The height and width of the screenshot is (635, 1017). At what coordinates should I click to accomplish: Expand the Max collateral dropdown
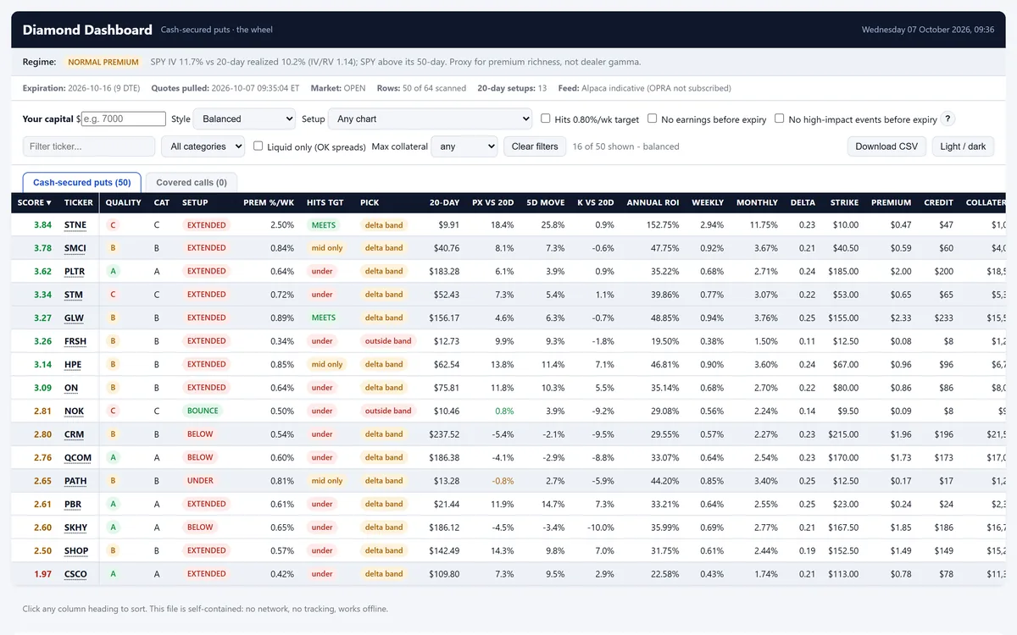click(464, 146)
